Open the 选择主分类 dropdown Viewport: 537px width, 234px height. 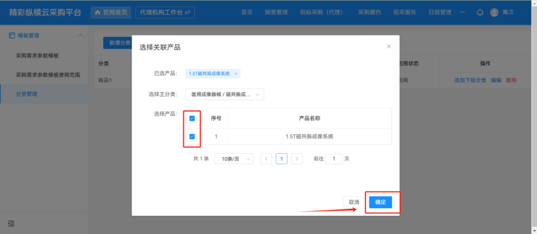(x=225, y=94)
